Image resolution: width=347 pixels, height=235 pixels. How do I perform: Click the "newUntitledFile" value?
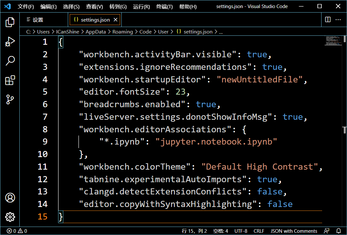(260, 80)
